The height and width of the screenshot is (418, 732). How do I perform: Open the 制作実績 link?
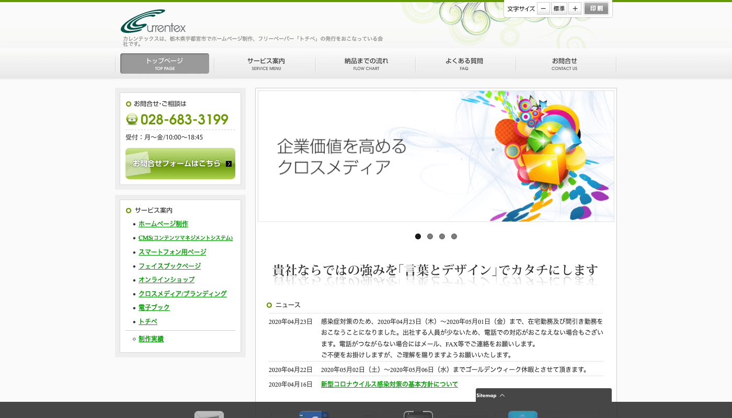pos(151,339)
